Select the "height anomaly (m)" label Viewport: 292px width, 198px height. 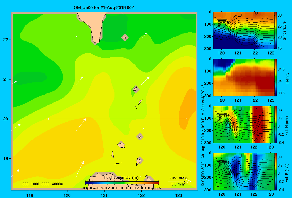click(121, 178)
